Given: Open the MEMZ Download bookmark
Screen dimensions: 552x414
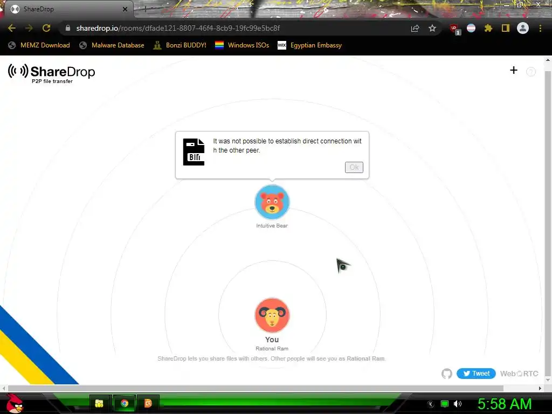Looking at the screenshot, I should [x=39, y=45].
